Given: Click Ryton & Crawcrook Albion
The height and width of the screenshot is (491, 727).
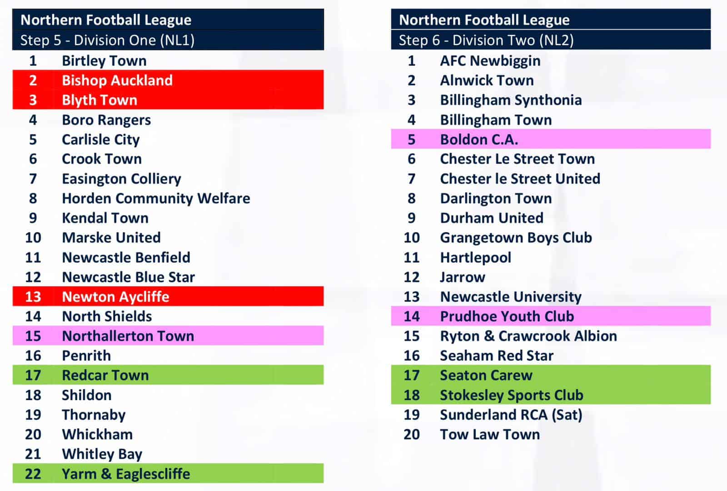Looking at the screenshot, I should 528,336.
